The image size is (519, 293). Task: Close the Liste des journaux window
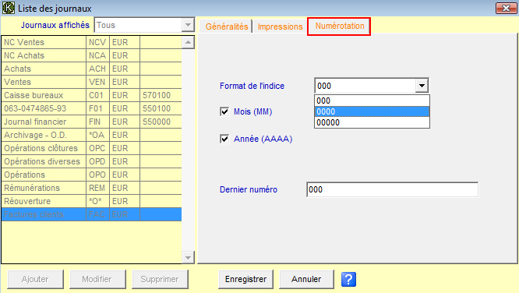click(506, 9)
